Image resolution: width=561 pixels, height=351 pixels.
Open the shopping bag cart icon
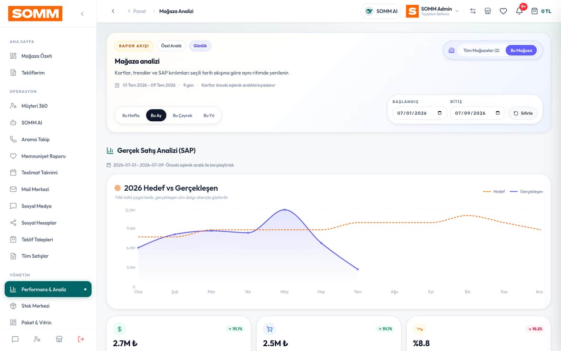534,11
